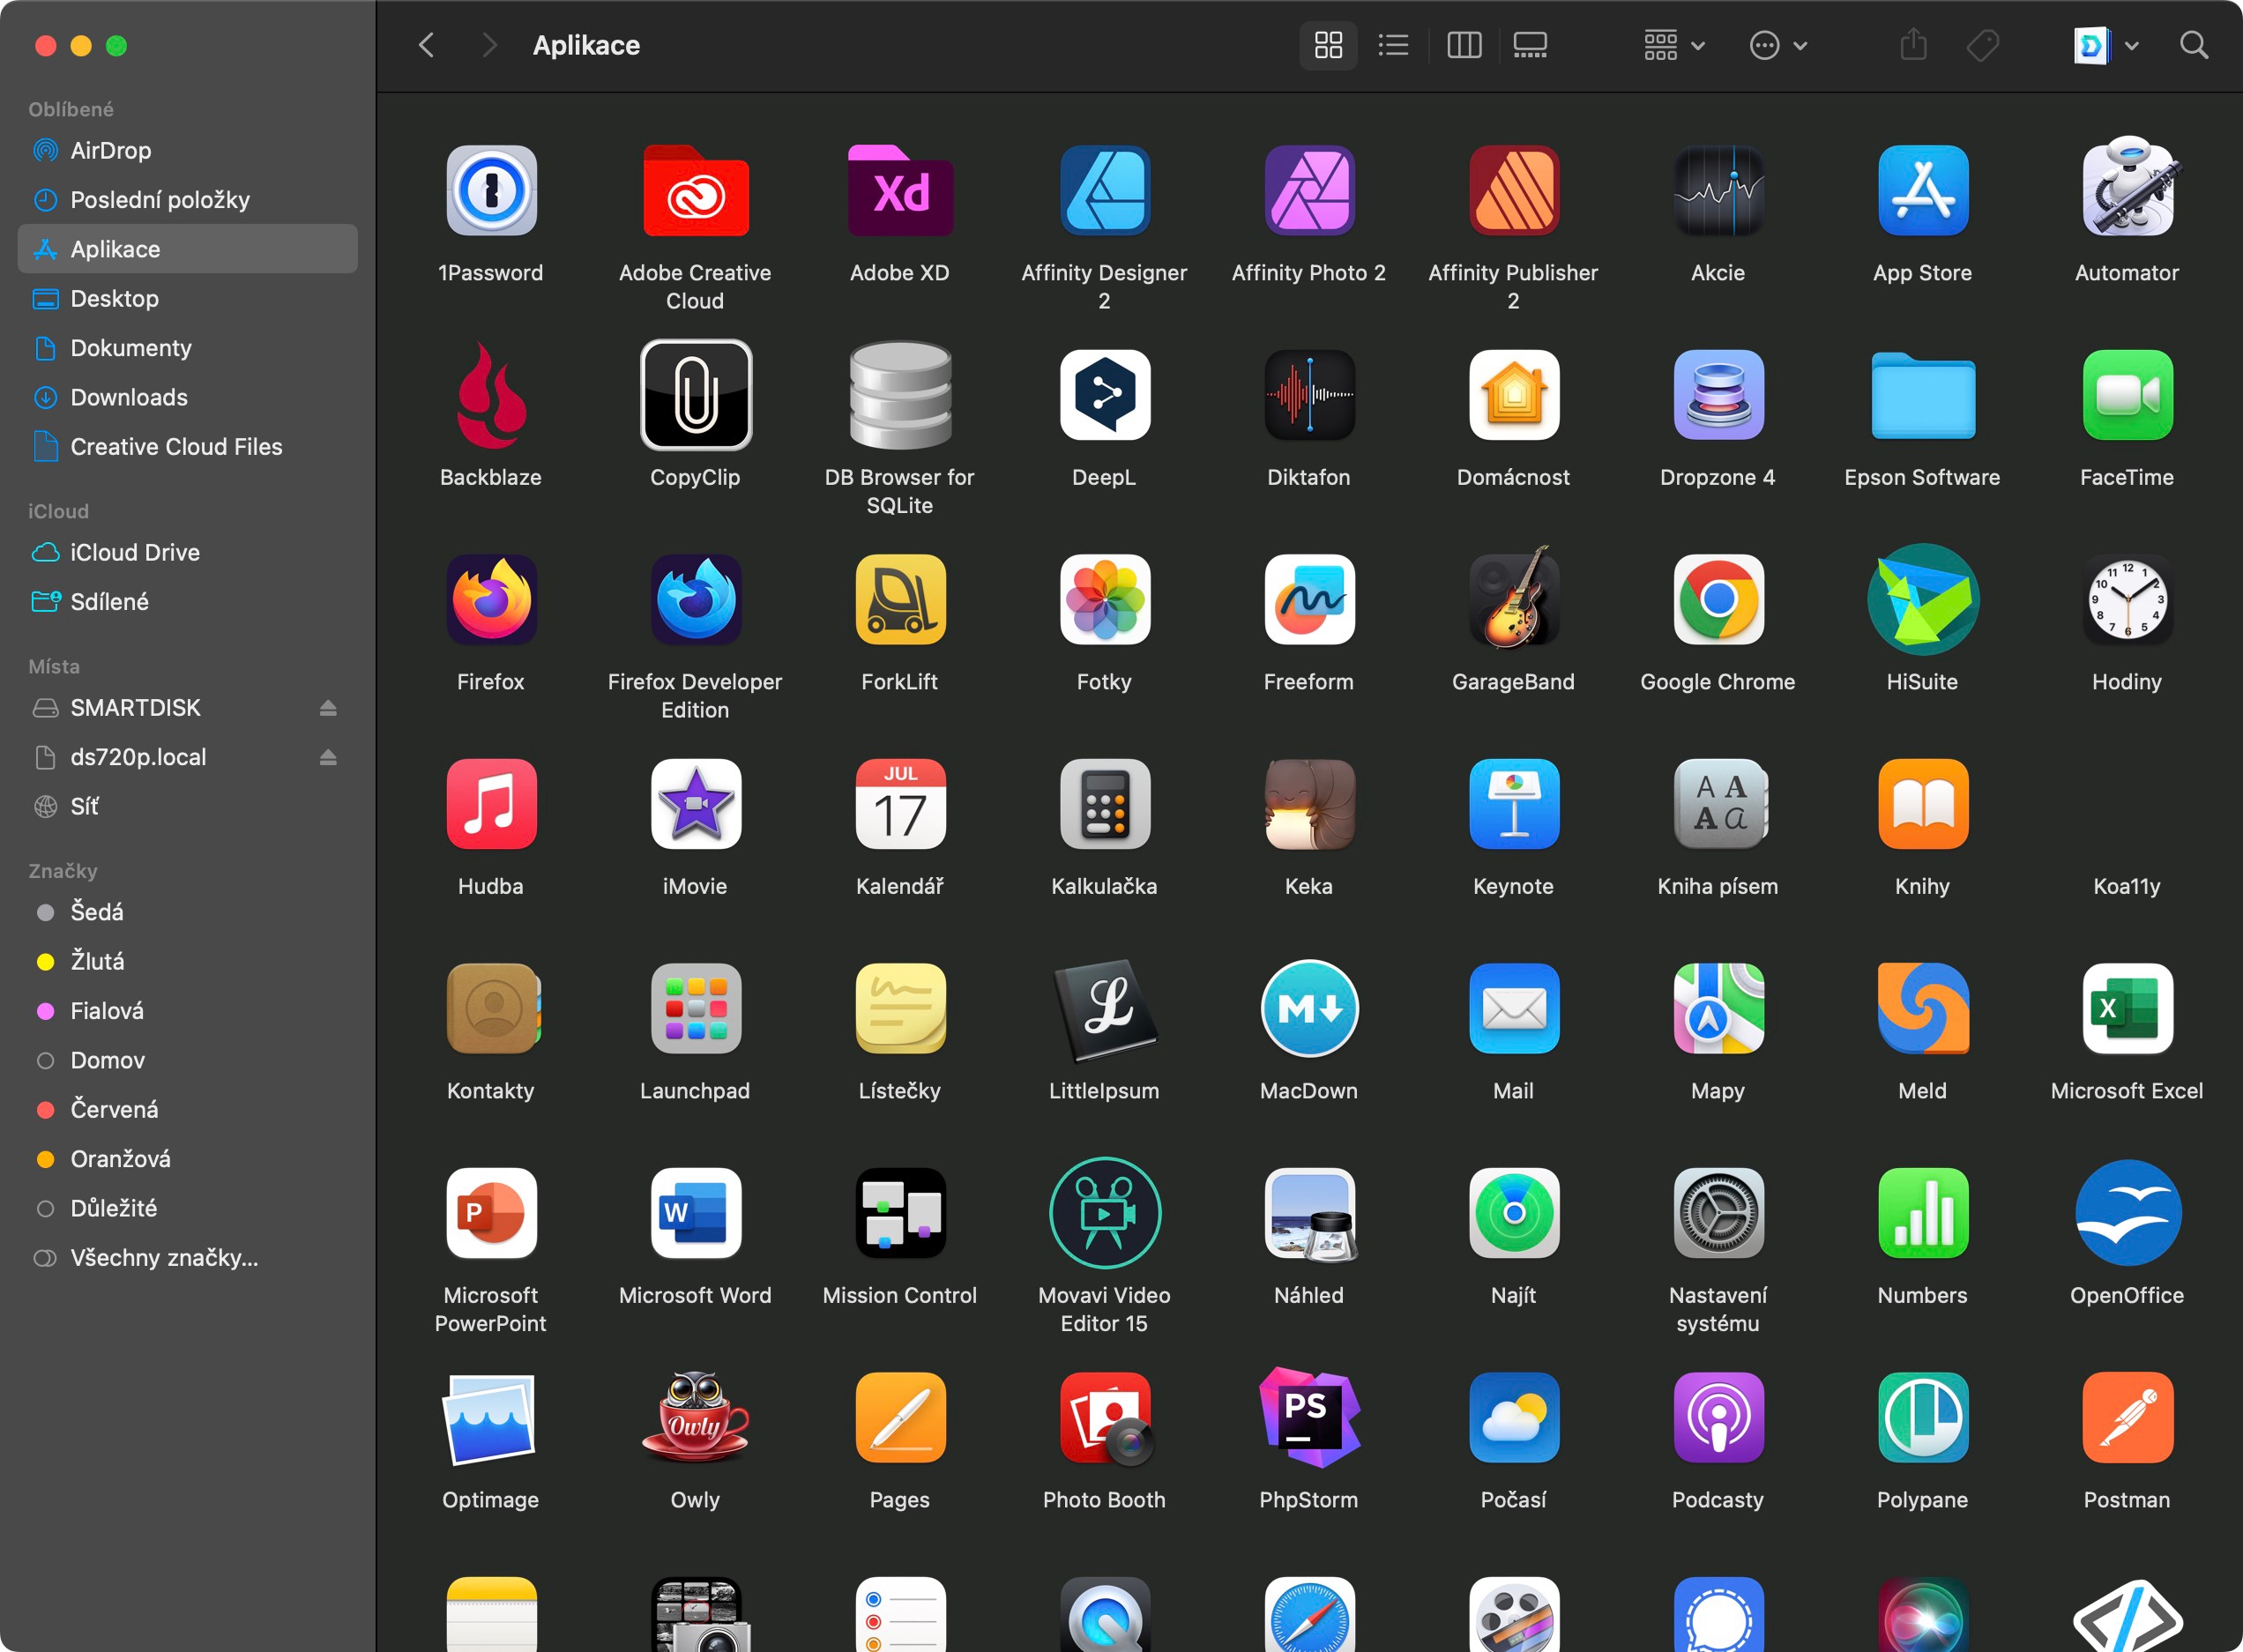
Task: Click the Postman app icon
Action: (2127, 1417)
